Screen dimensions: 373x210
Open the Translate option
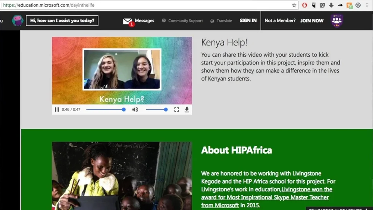(221, 21)
